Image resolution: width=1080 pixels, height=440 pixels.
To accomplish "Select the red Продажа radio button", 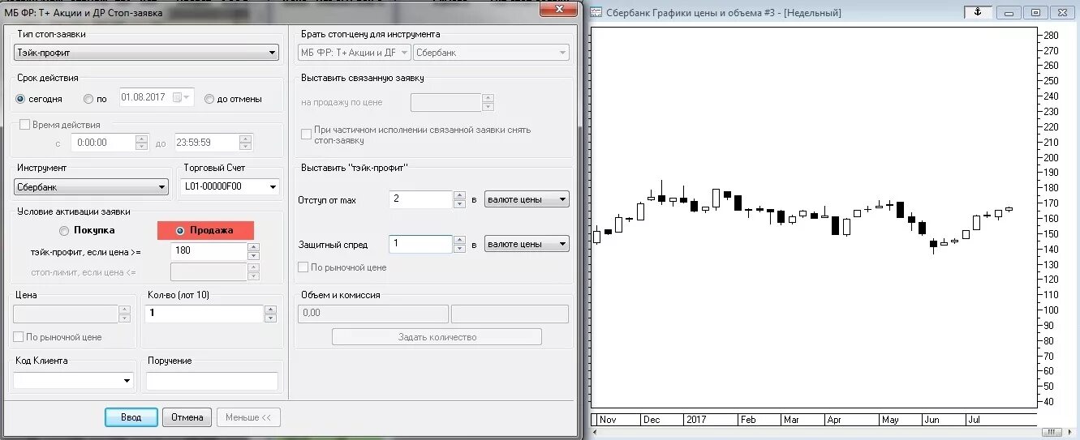I will 180,230.
